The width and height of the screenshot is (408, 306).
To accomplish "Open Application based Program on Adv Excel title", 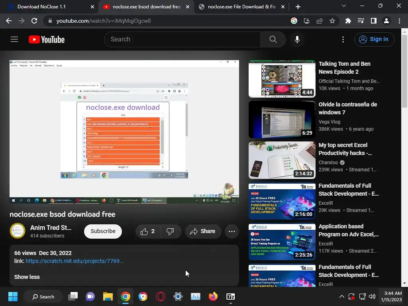I will pyautogui.click(x=348, y=230).
